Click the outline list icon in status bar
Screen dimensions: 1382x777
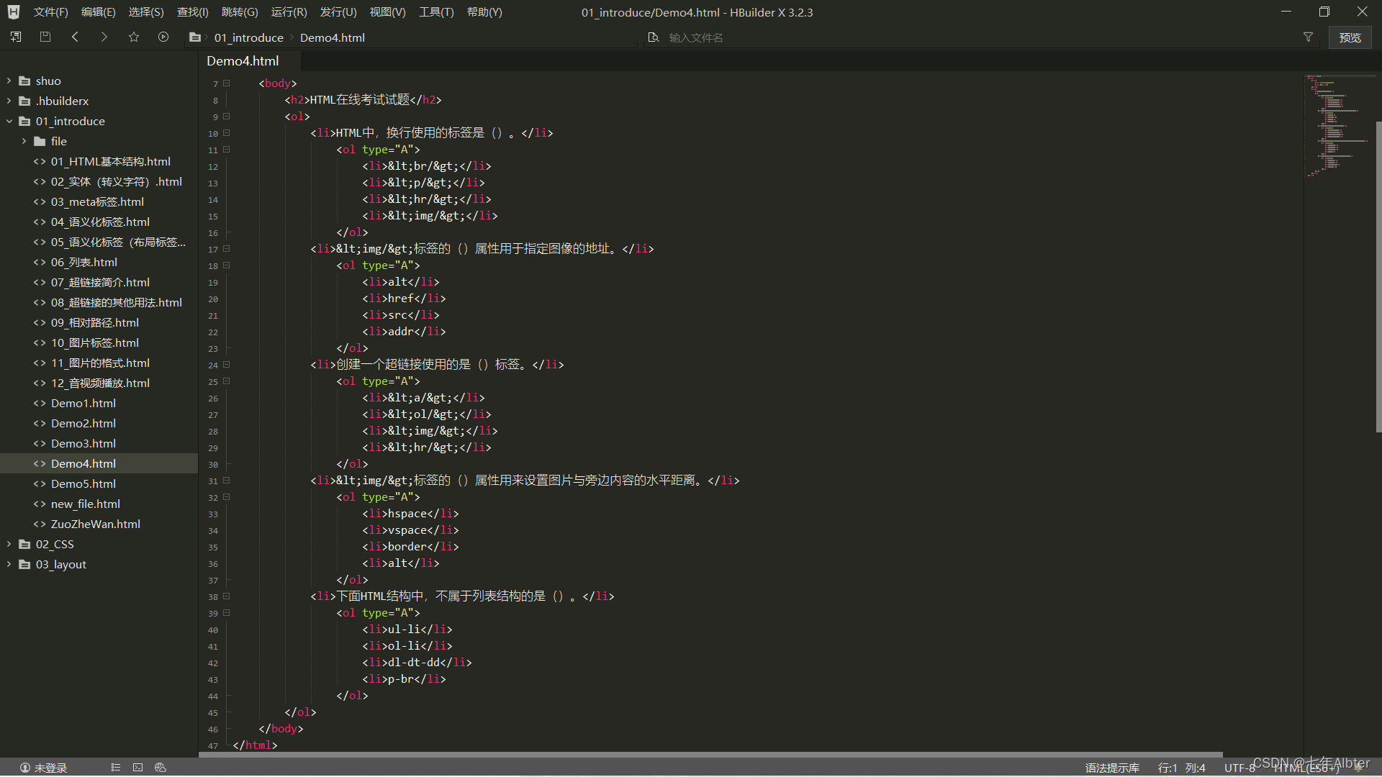tap(115, 768)
